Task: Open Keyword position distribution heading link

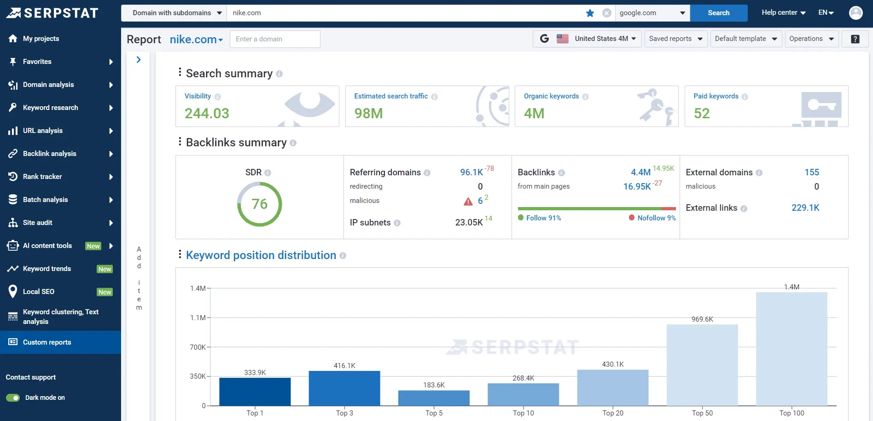Action: coord(261,255)
